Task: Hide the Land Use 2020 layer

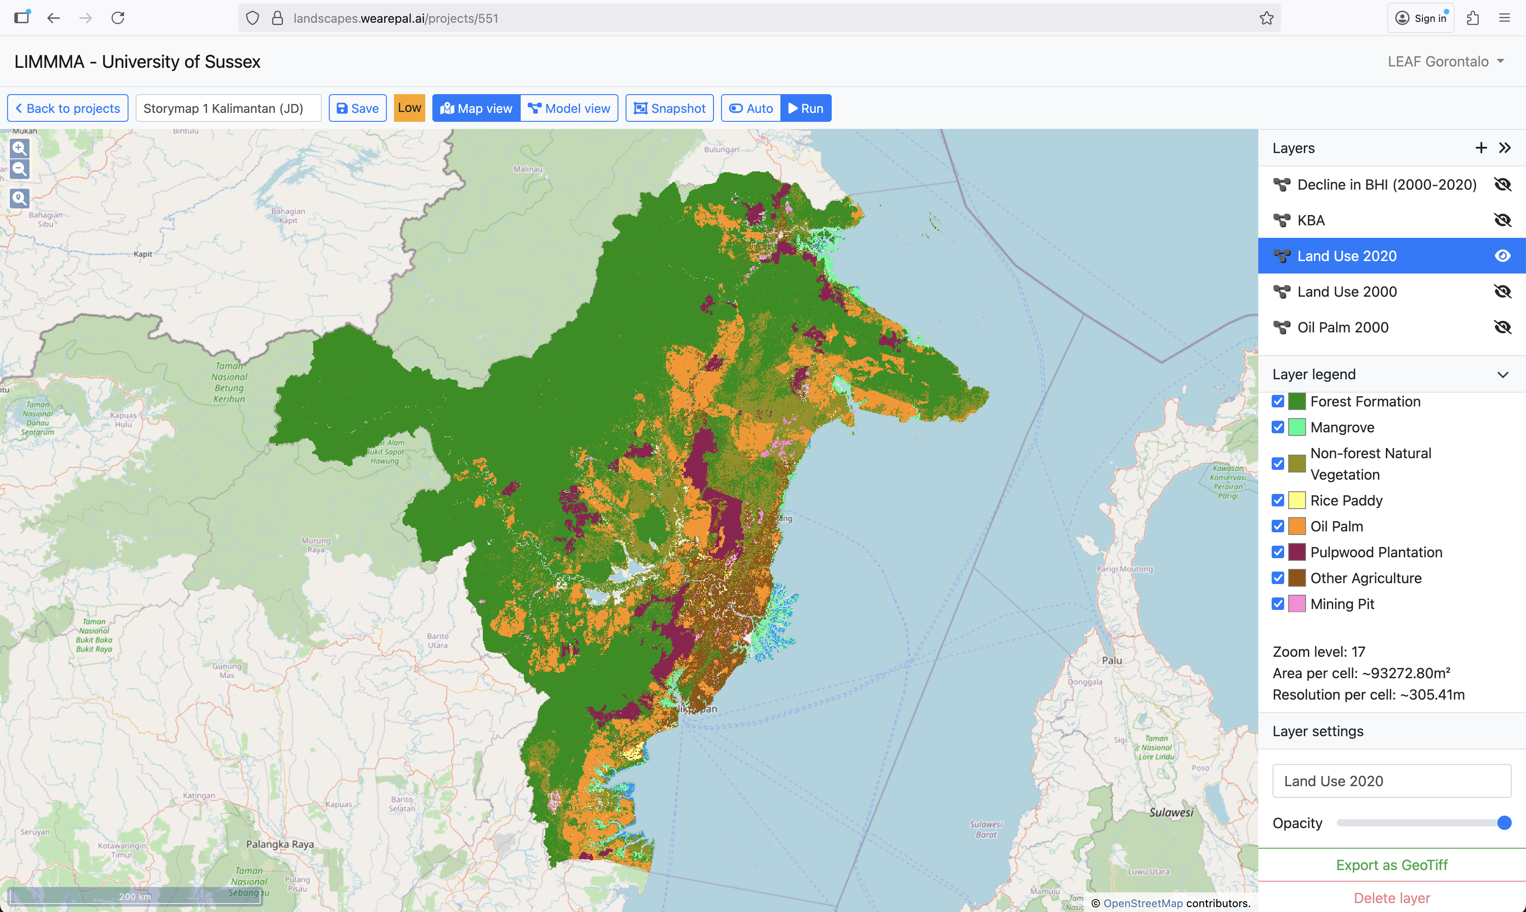Action: 1502,256
